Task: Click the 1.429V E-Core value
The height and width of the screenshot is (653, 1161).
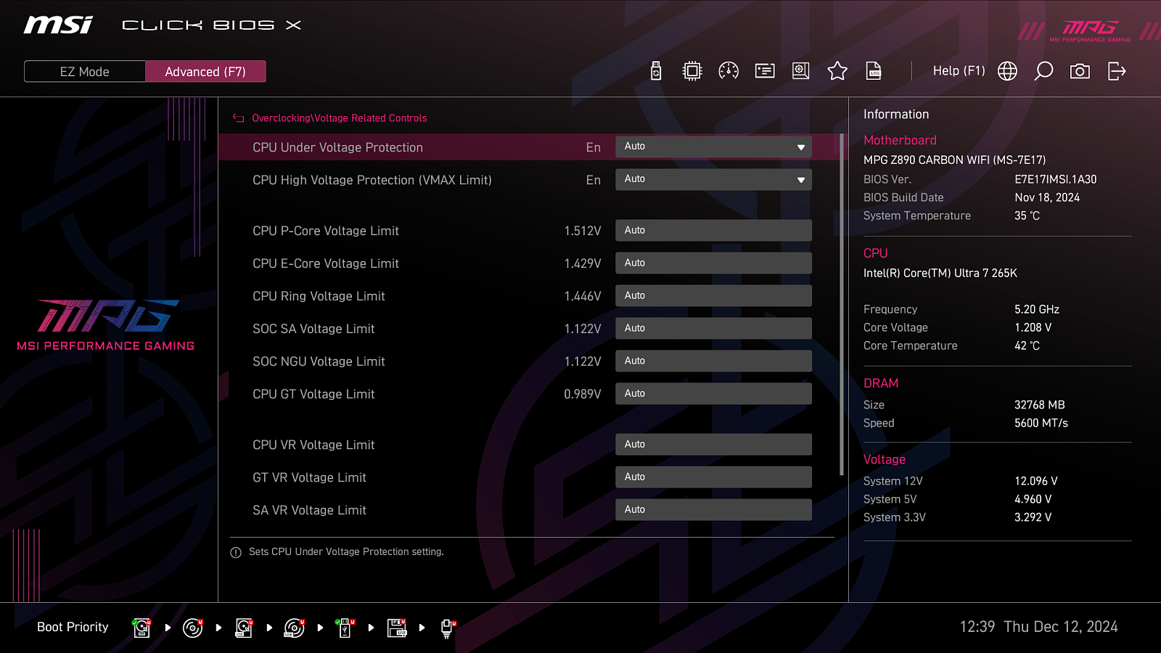Action: tap(583, 263)
